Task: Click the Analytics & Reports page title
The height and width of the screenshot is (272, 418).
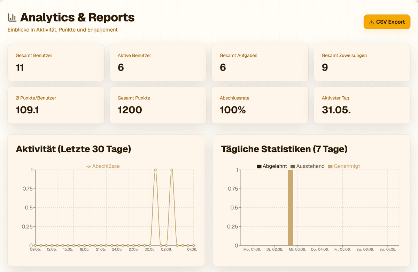Action: pos(77,17)
